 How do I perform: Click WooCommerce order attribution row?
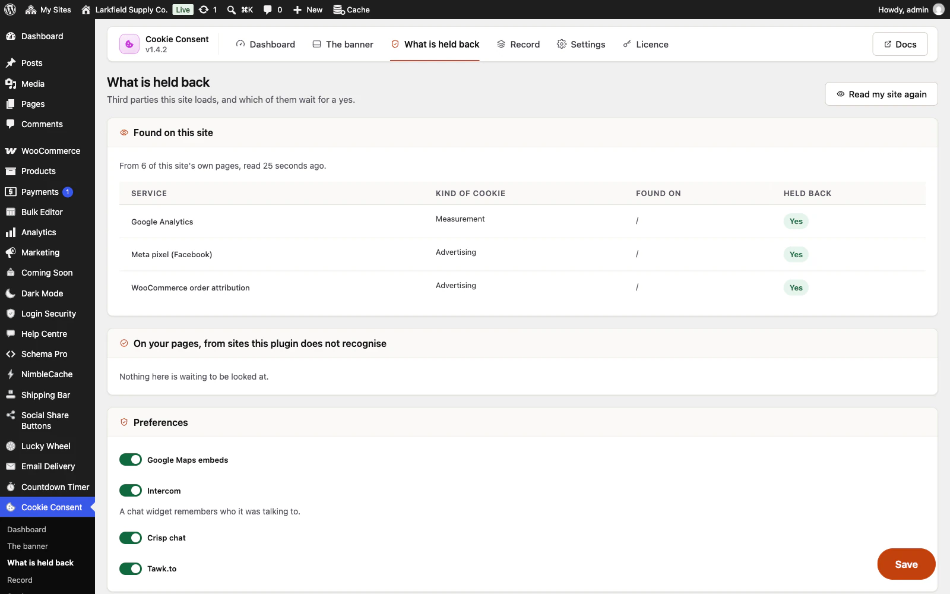522,287
